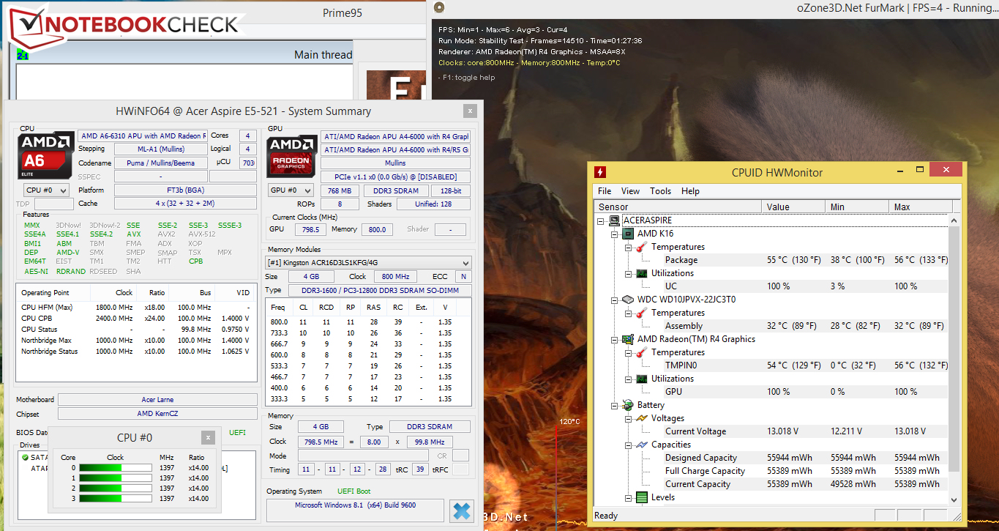
Task: Click the Battery icon in HWMonitor tree
Action: point(627,405)
